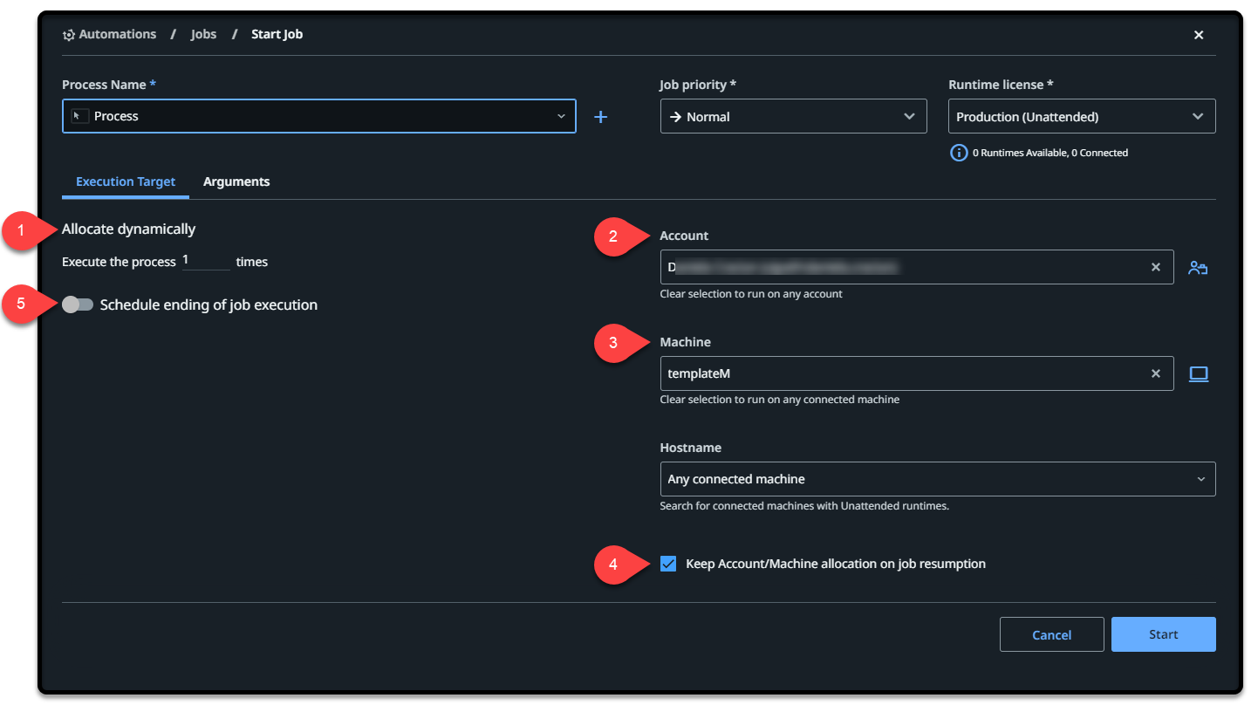Click the Execute the process times field

click(x=206, y=261)
